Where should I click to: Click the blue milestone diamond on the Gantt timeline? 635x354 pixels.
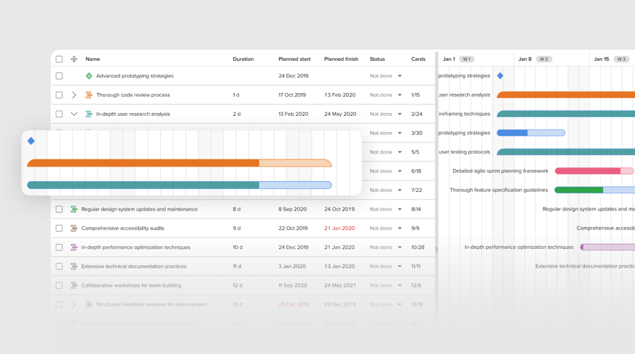coord(500,76)
